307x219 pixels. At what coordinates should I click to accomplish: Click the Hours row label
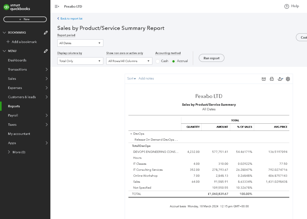(x=137, y=158)
